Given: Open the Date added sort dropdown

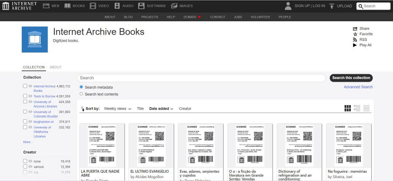Looking at the screenshot, I should coord(161,109).
